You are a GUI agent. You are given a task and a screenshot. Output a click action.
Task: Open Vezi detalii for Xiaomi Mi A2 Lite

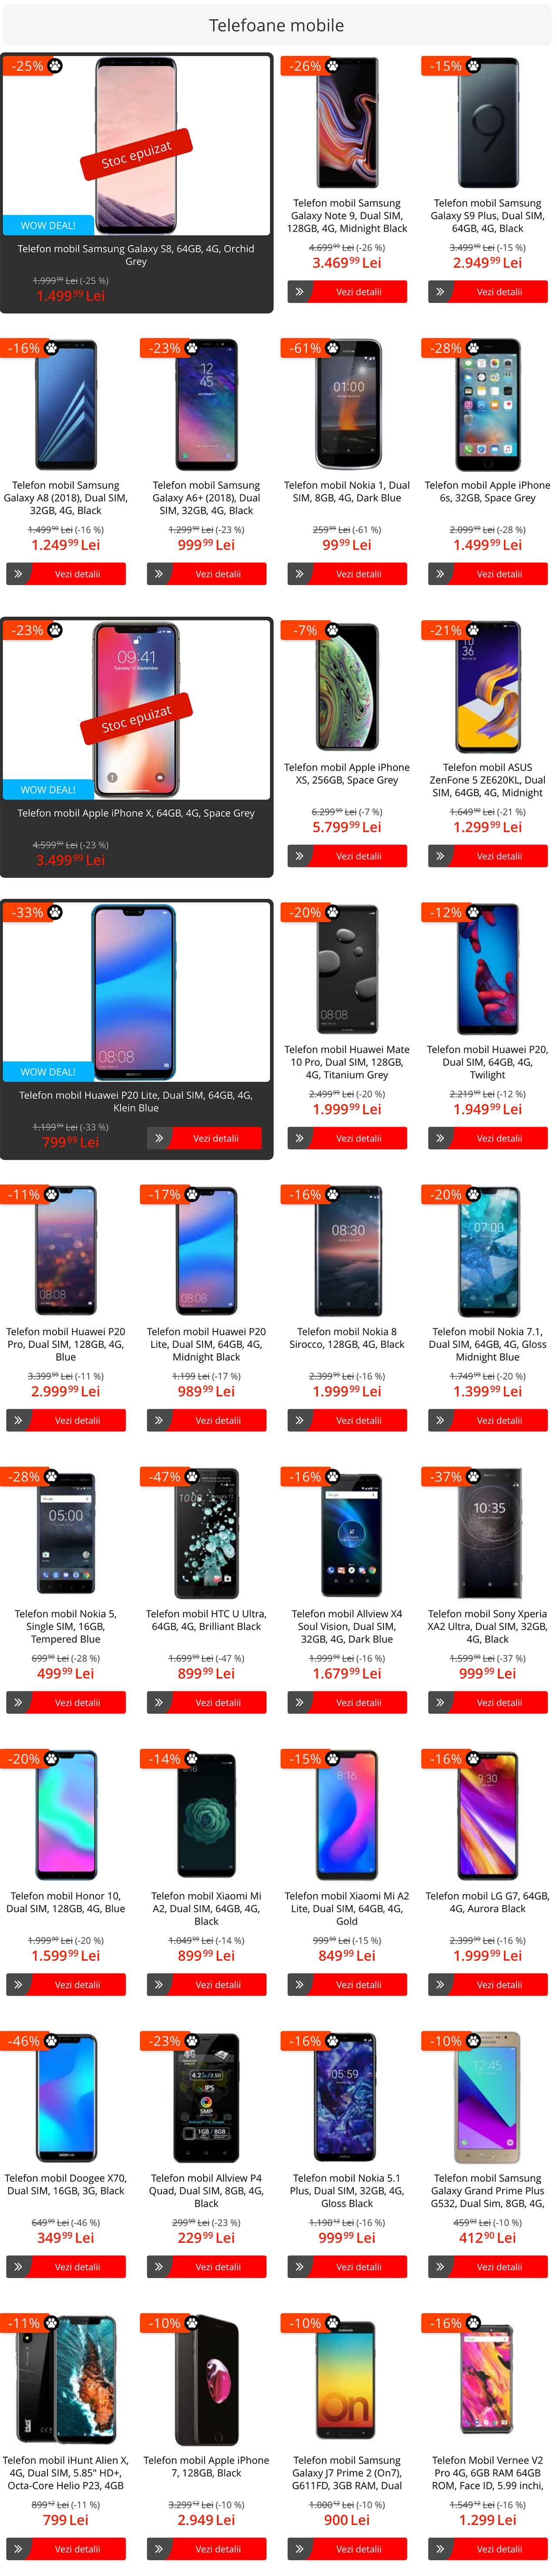coord(358,1984)
